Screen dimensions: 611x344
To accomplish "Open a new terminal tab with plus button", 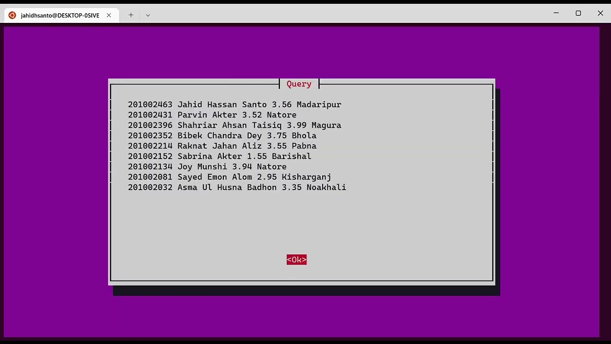I will (131, 15).
